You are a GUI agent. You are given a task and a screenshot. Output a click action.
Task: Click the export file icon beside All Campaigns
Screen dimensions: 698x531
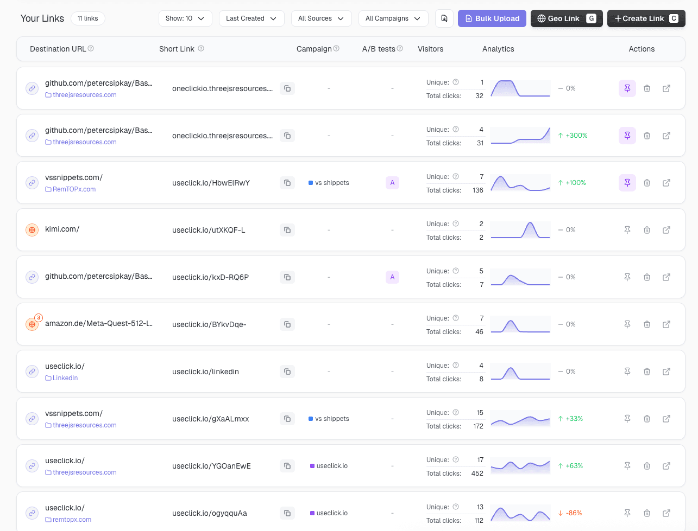pos(444,18)
